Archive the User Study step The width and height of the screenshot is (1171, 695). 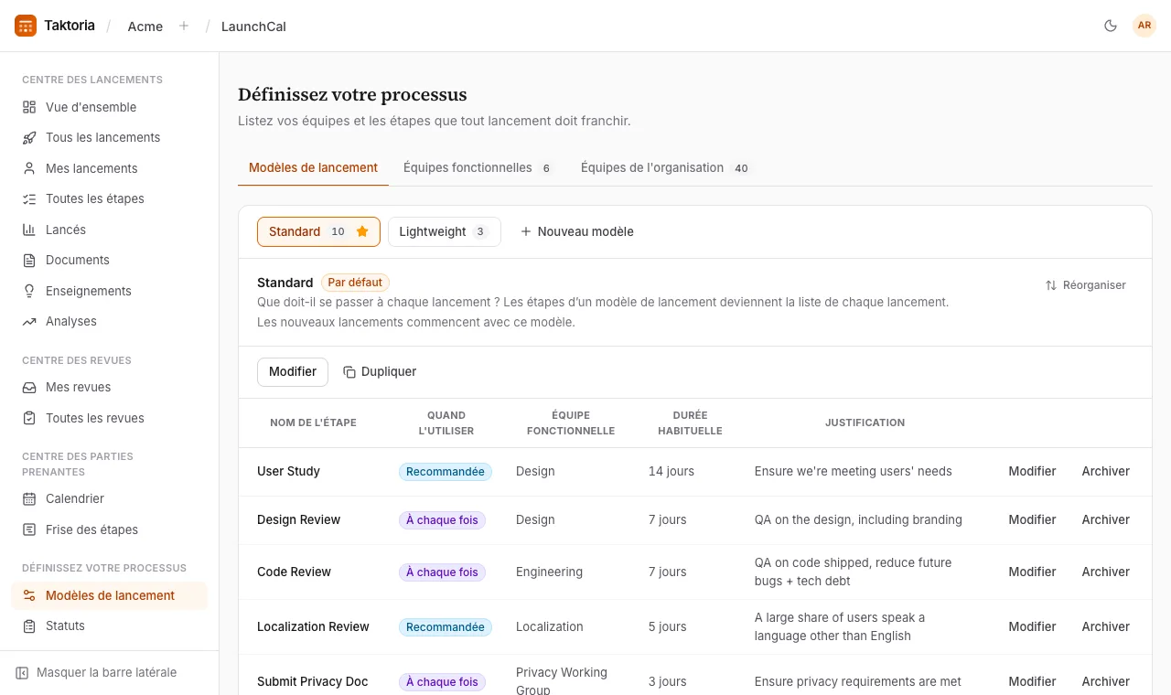pos(1105,471)
